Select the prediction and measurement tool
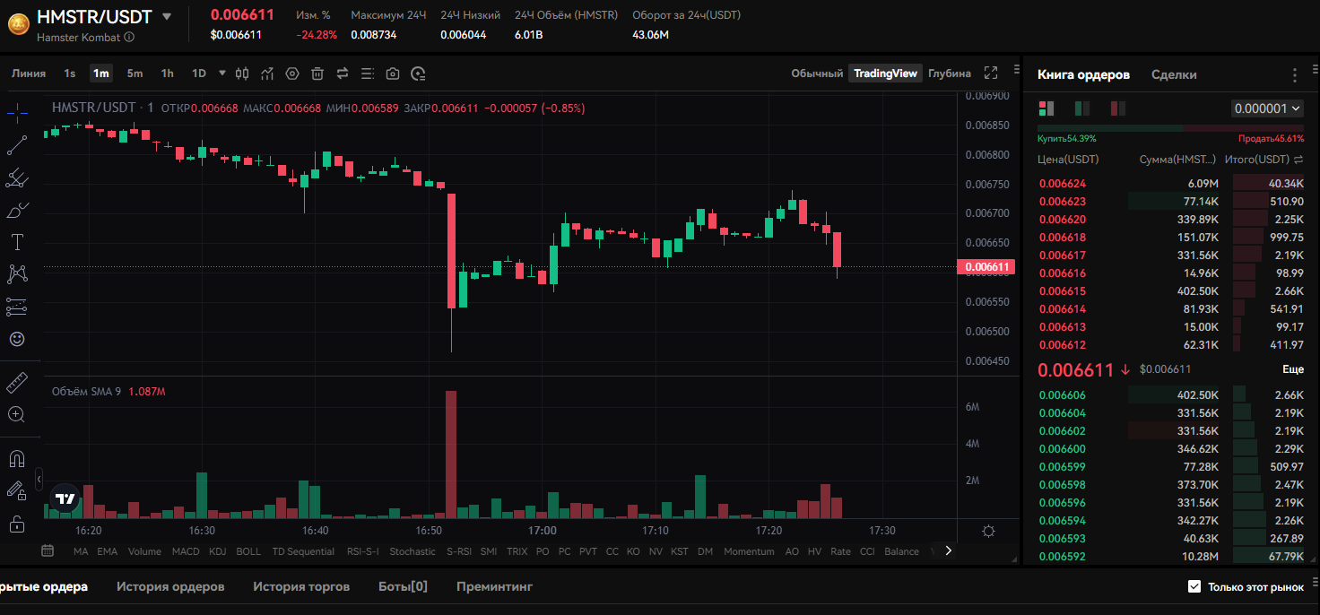Image resolution: width=1320 pixels, height=615 pixels. (x=17, y=307)
